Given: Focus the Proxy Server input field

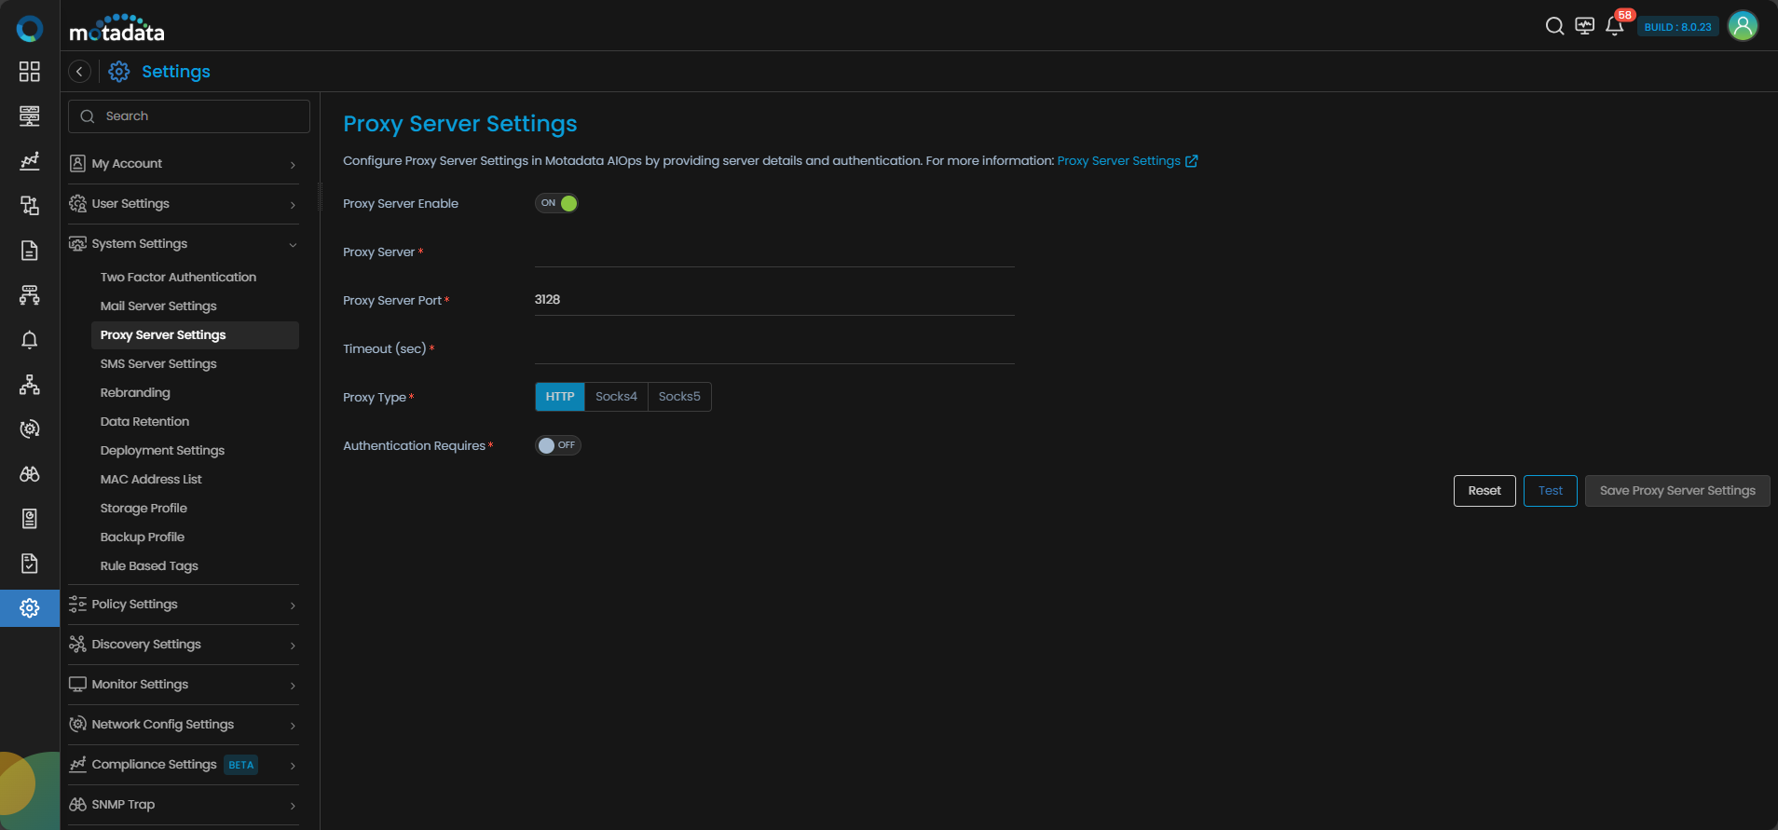Looking at the screenshot, I should pos(774,252).
